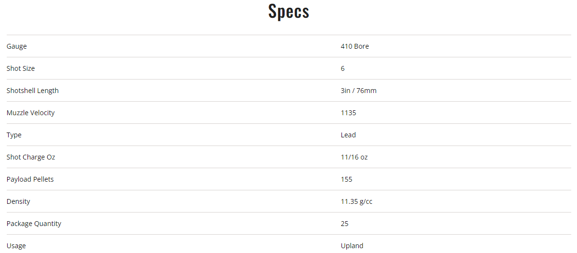This screenshot has height=253, width=577.
Task: Click the Shot Charge Oz label
Action: click(x=31, y=157)
